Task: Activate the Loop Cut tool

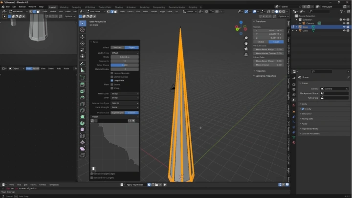Action: click(x=83, y=104)
